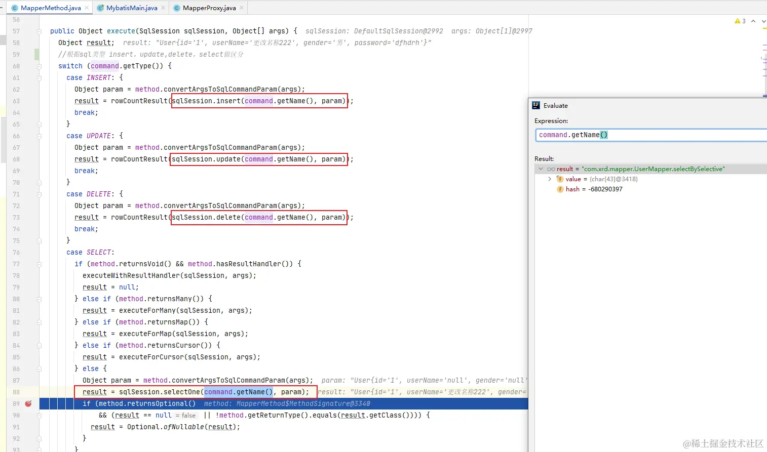Click the fold end marker at line 70
Viewport: 767px width, 452px height.
coord(39,182)
